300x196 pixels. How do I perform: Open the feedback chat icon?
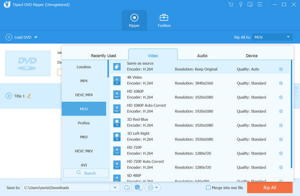[250, 5]
